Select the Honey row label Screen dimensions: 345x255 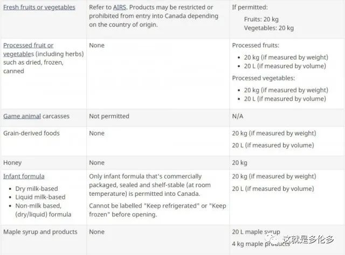[12, 162]
